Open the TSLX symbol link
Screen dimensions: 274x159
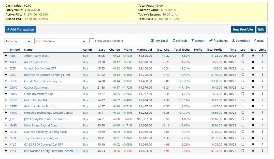click(x=12, y=138)
